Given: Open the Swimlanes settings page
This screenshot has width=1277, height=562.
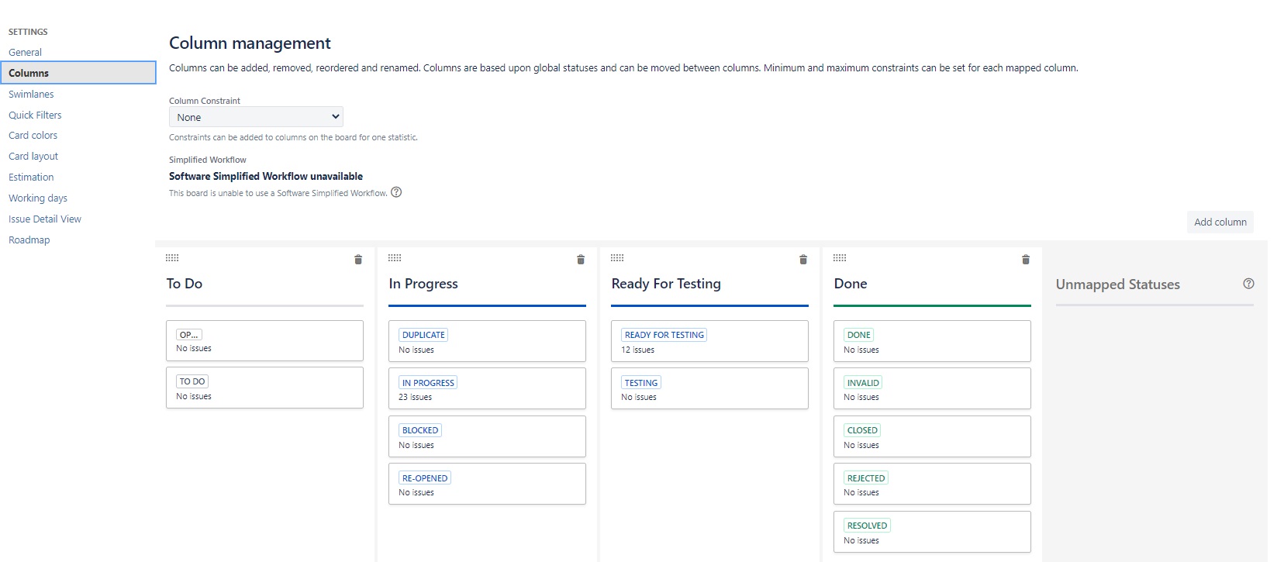Looking at the screenshot, I should pyautogui.click(x=31, y=94).
